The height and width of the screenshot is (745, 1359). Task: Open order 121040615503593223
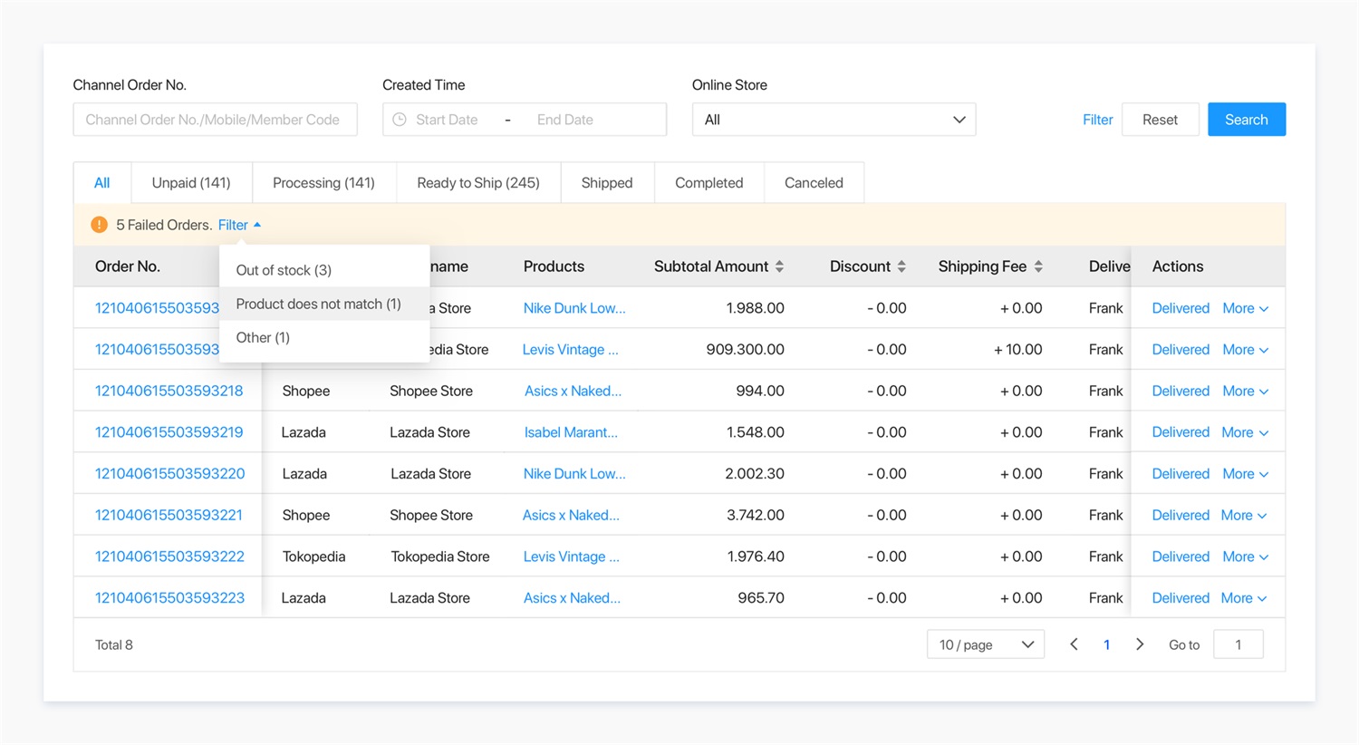(x=169, y=598)
